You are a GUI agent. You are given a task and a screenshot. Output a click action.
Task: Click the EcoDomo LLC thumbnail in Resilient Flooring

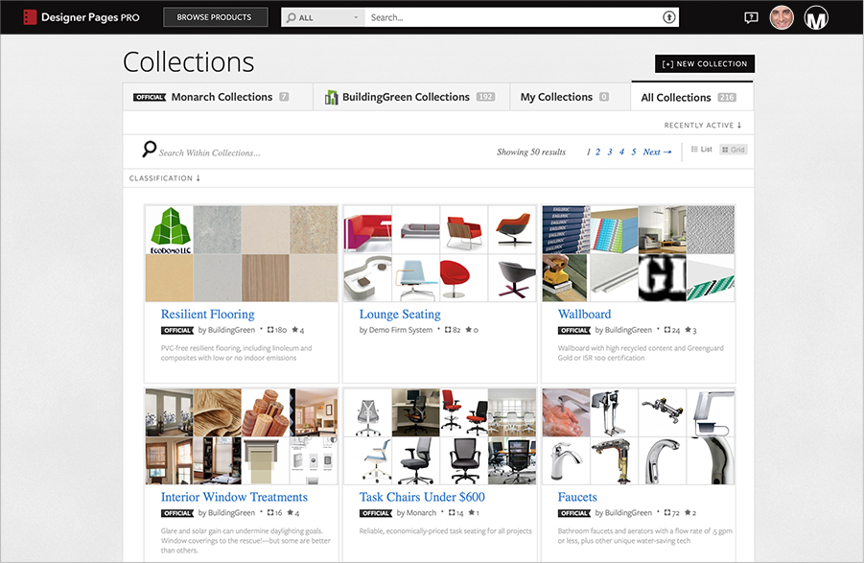coord(170,230)
